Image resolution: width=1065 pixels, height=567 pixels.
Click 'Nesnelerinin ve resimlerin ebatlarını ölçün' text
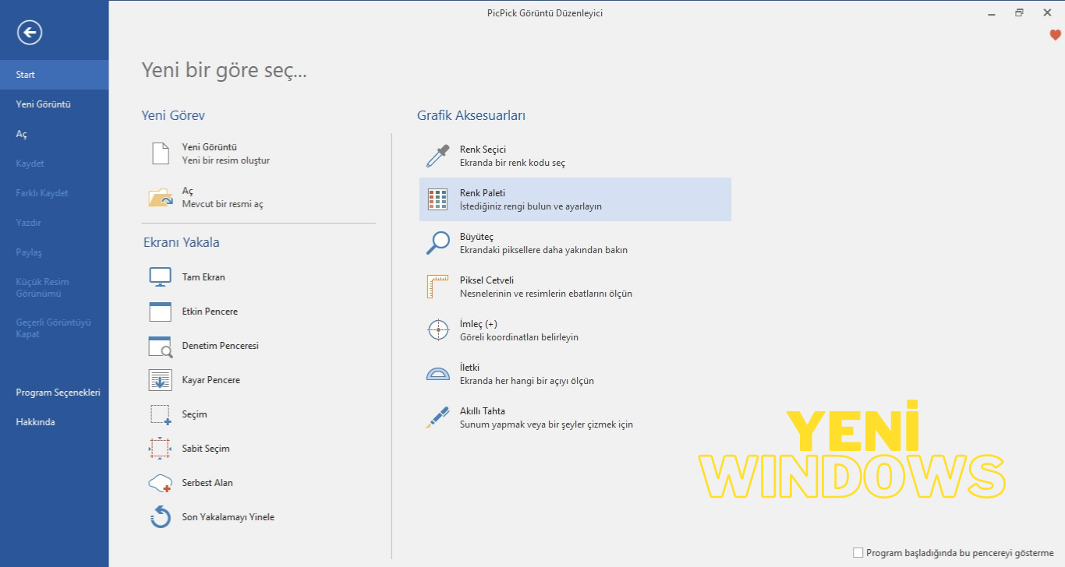click(546, 294)
